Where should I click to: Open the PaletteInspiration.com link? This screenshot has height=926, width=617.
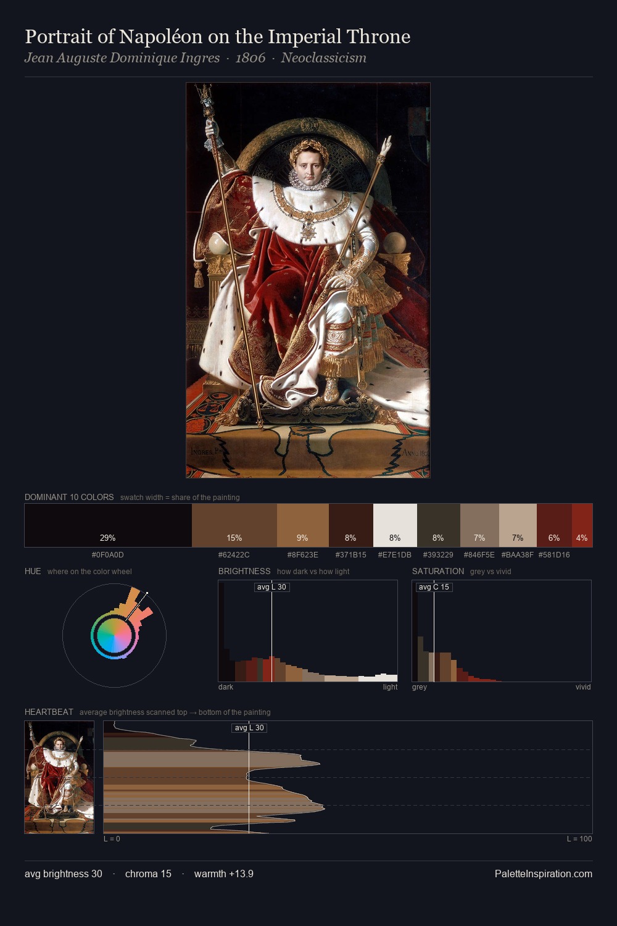click(x=544, y=874)
